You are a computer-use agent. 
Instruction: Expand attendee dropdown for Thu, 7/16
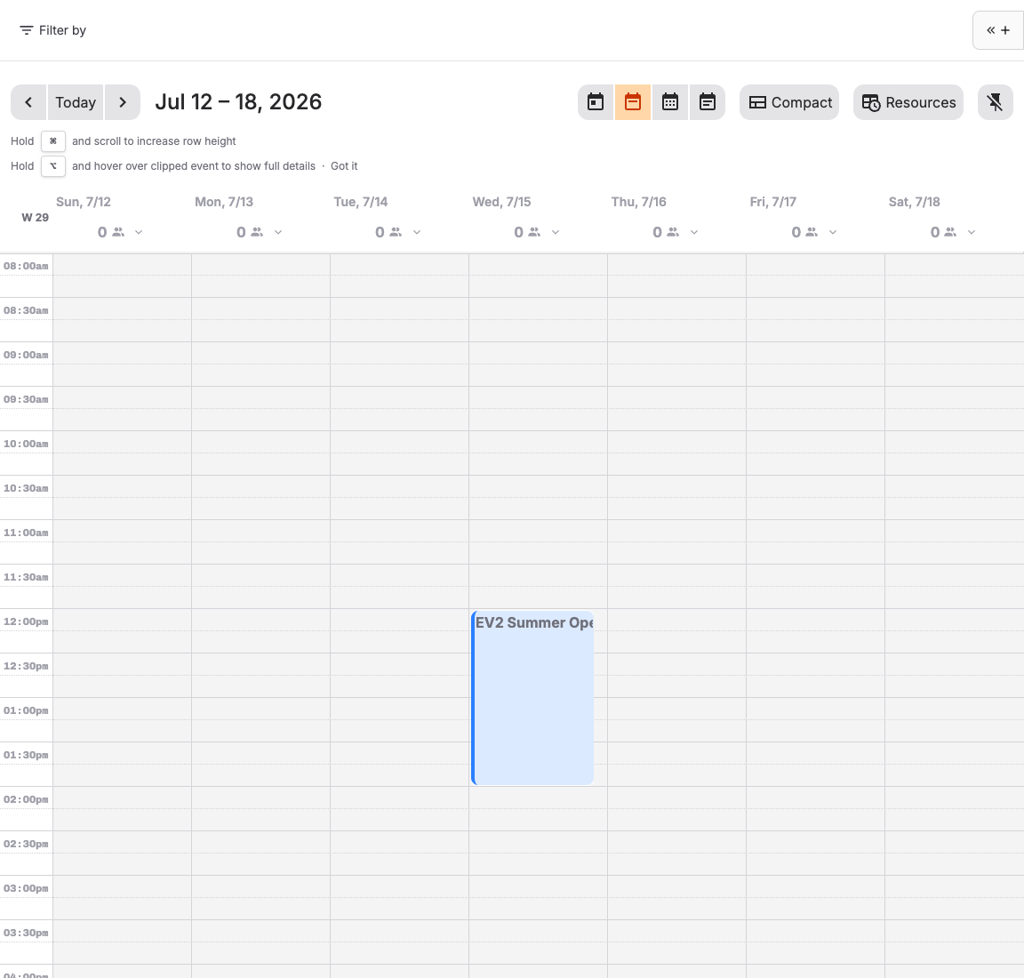point(694,232)
